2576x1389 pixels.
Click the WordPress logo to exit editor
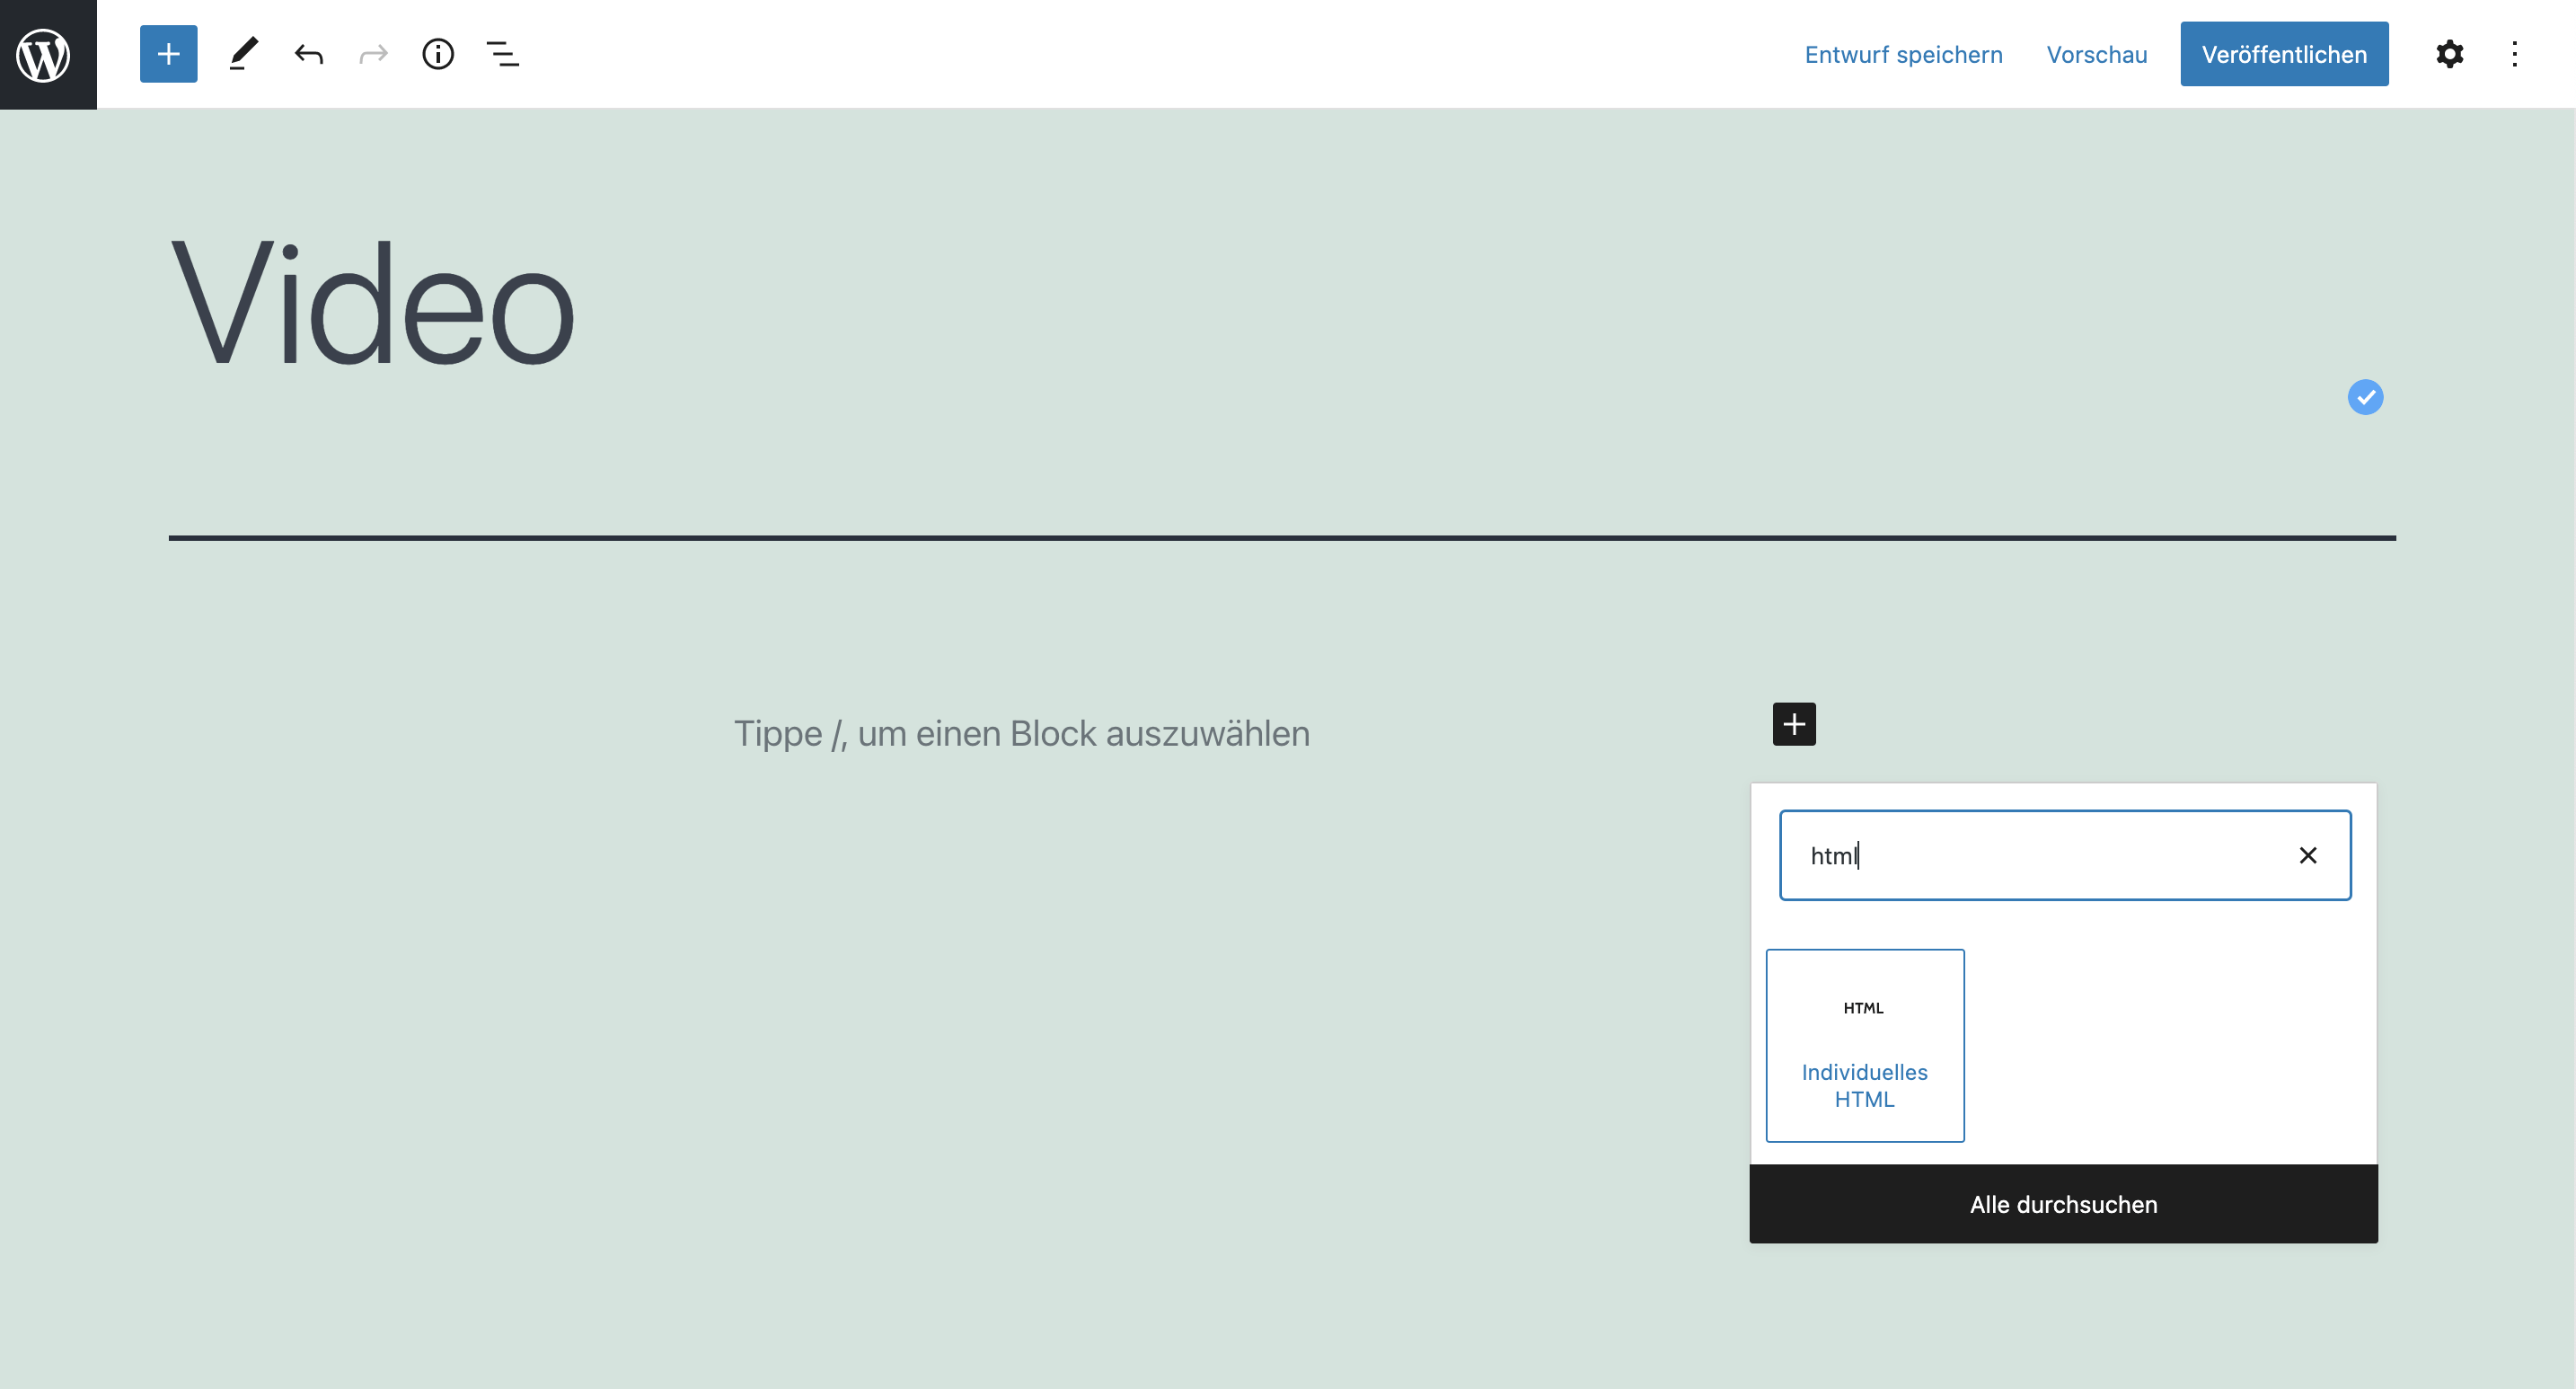pos(47,54)
